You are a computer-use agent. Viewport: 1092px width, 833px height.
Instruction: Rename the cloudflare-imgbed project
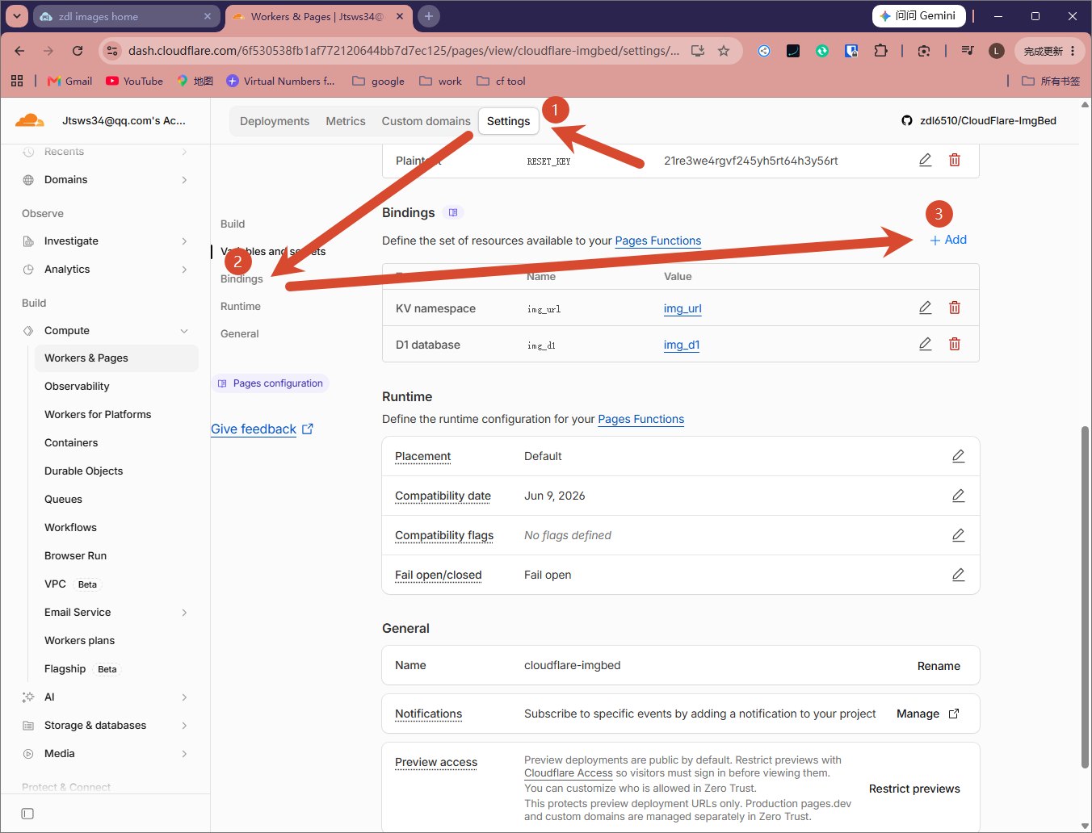pos(939,666)
